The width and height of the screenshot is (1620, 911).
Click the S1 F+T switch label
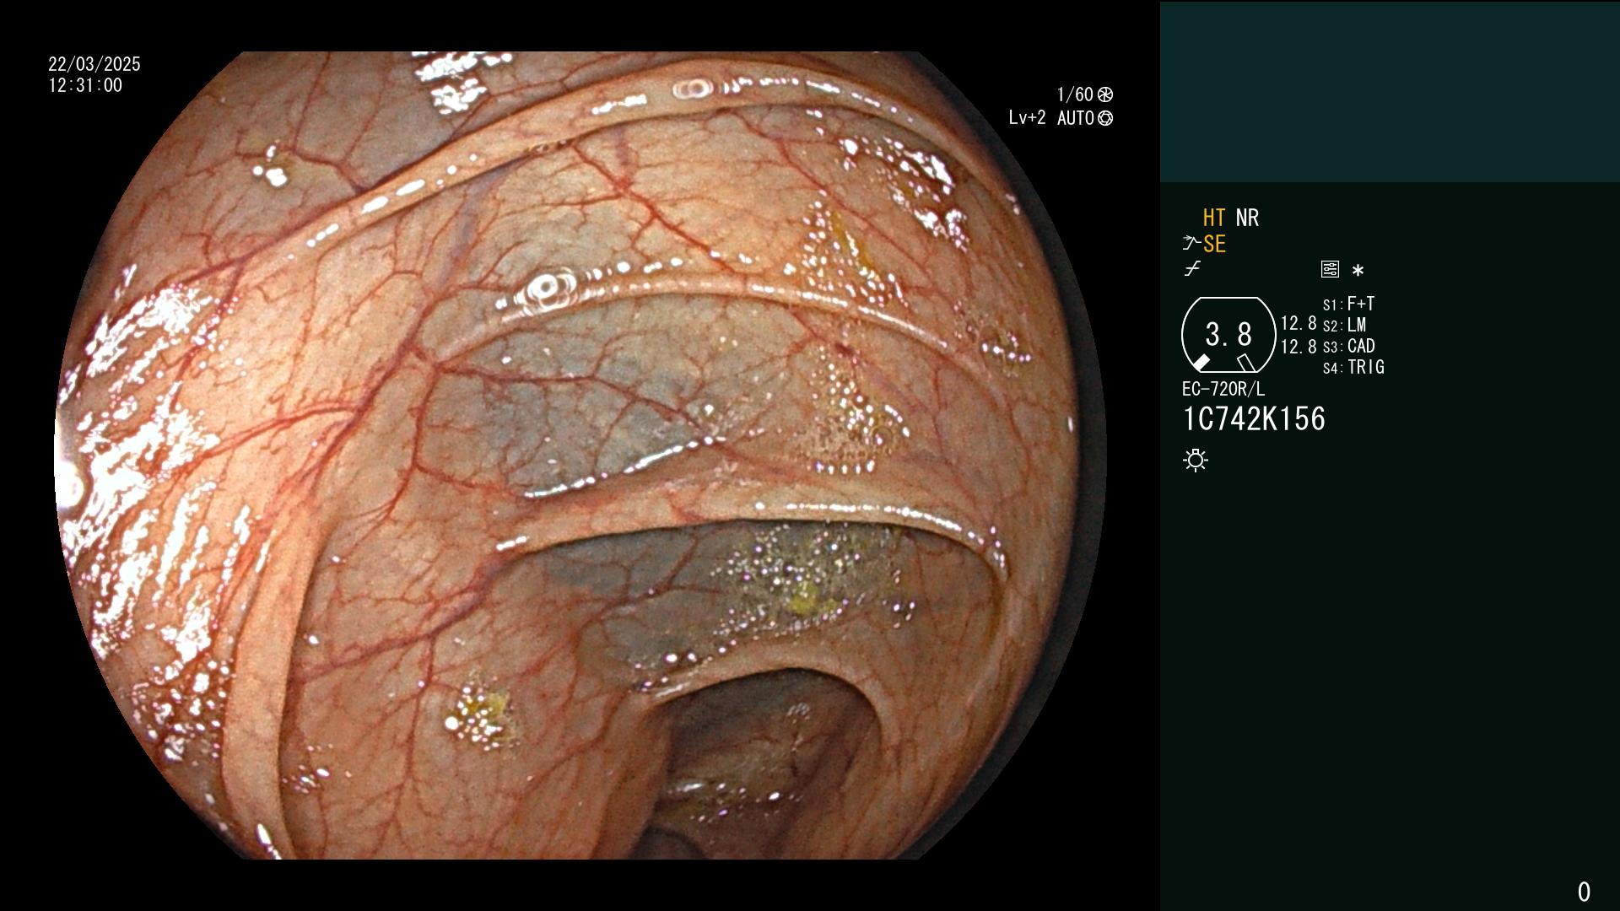1348,304
